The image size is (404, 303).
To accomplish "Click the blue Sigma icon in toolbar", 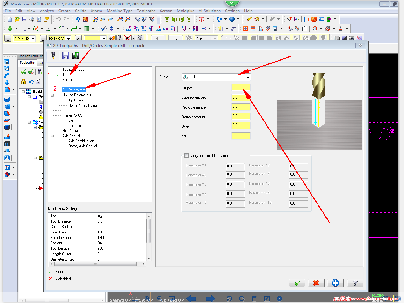I will (321, 19).
